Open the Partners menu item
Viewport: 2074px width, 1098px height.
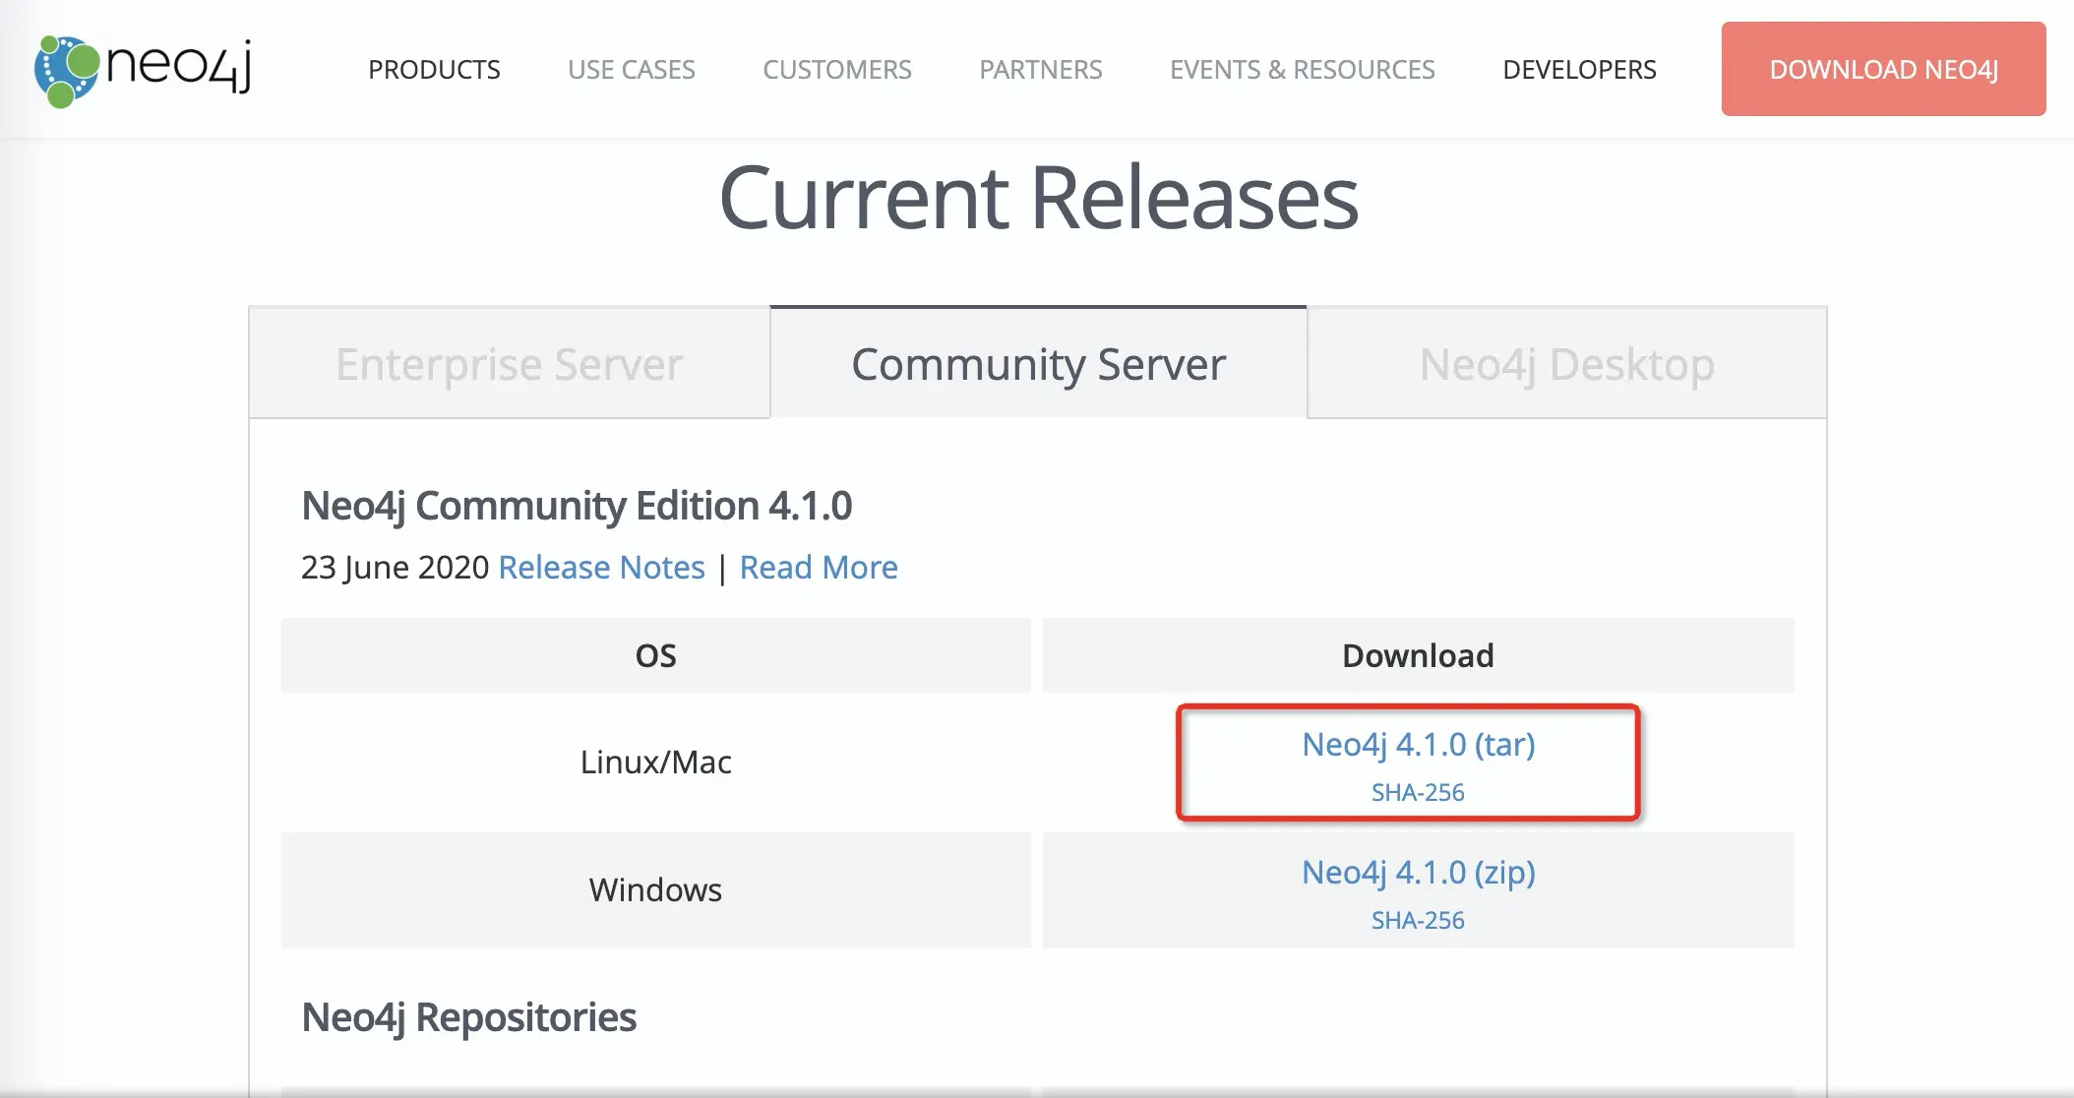(1040, 70)
